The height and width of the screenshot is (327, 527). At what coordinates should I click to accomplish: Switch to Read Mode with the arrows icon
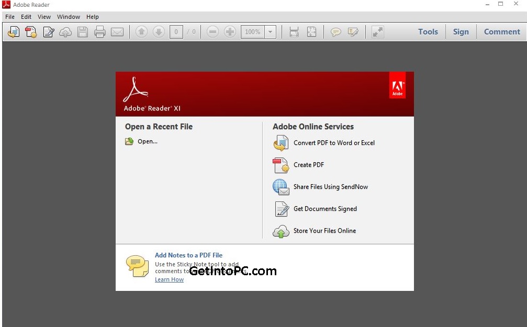(378, 32)
